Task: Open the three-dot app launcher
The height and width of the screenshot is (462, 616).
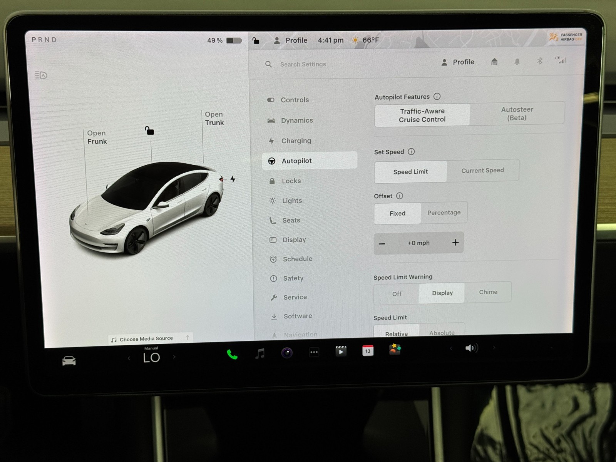Action: [314, 352]
